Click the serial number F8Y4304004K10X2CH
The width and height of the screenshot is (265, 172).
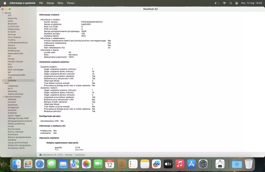[92, 22]
